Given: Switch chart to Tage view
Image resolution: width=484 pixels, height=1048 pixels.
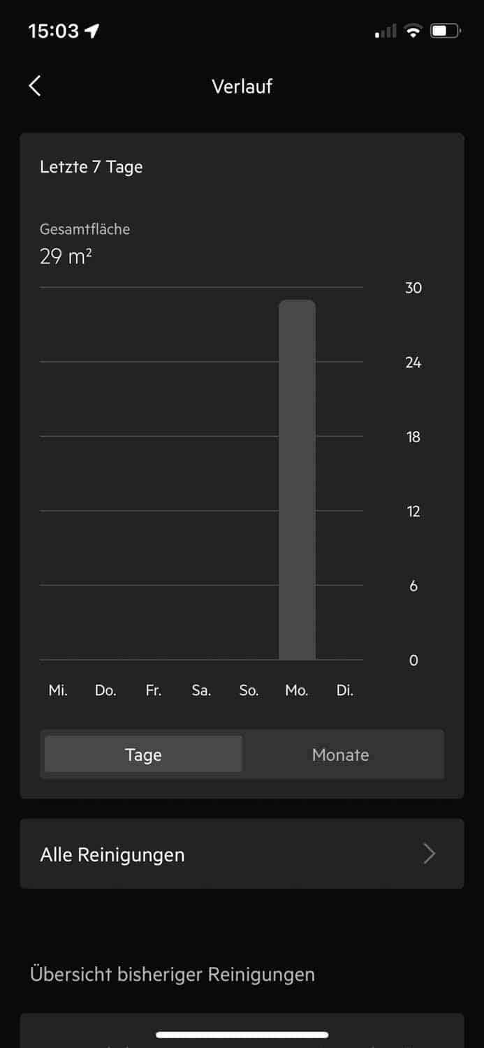Looking at the screenshot, I should pos(143,755).
